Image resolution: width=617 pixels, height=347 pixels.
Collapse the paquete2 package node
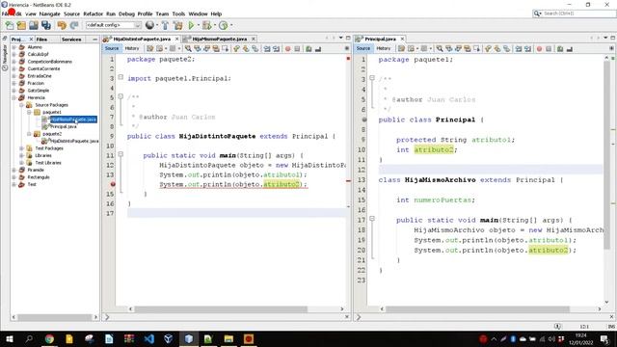(29, 134)
